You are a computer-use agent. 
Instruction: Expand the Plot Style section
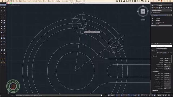point(152,91)
